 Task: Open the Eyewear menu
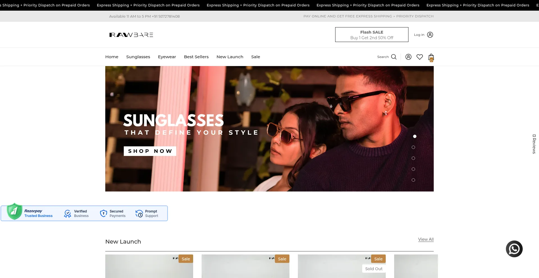click(167, 57)
